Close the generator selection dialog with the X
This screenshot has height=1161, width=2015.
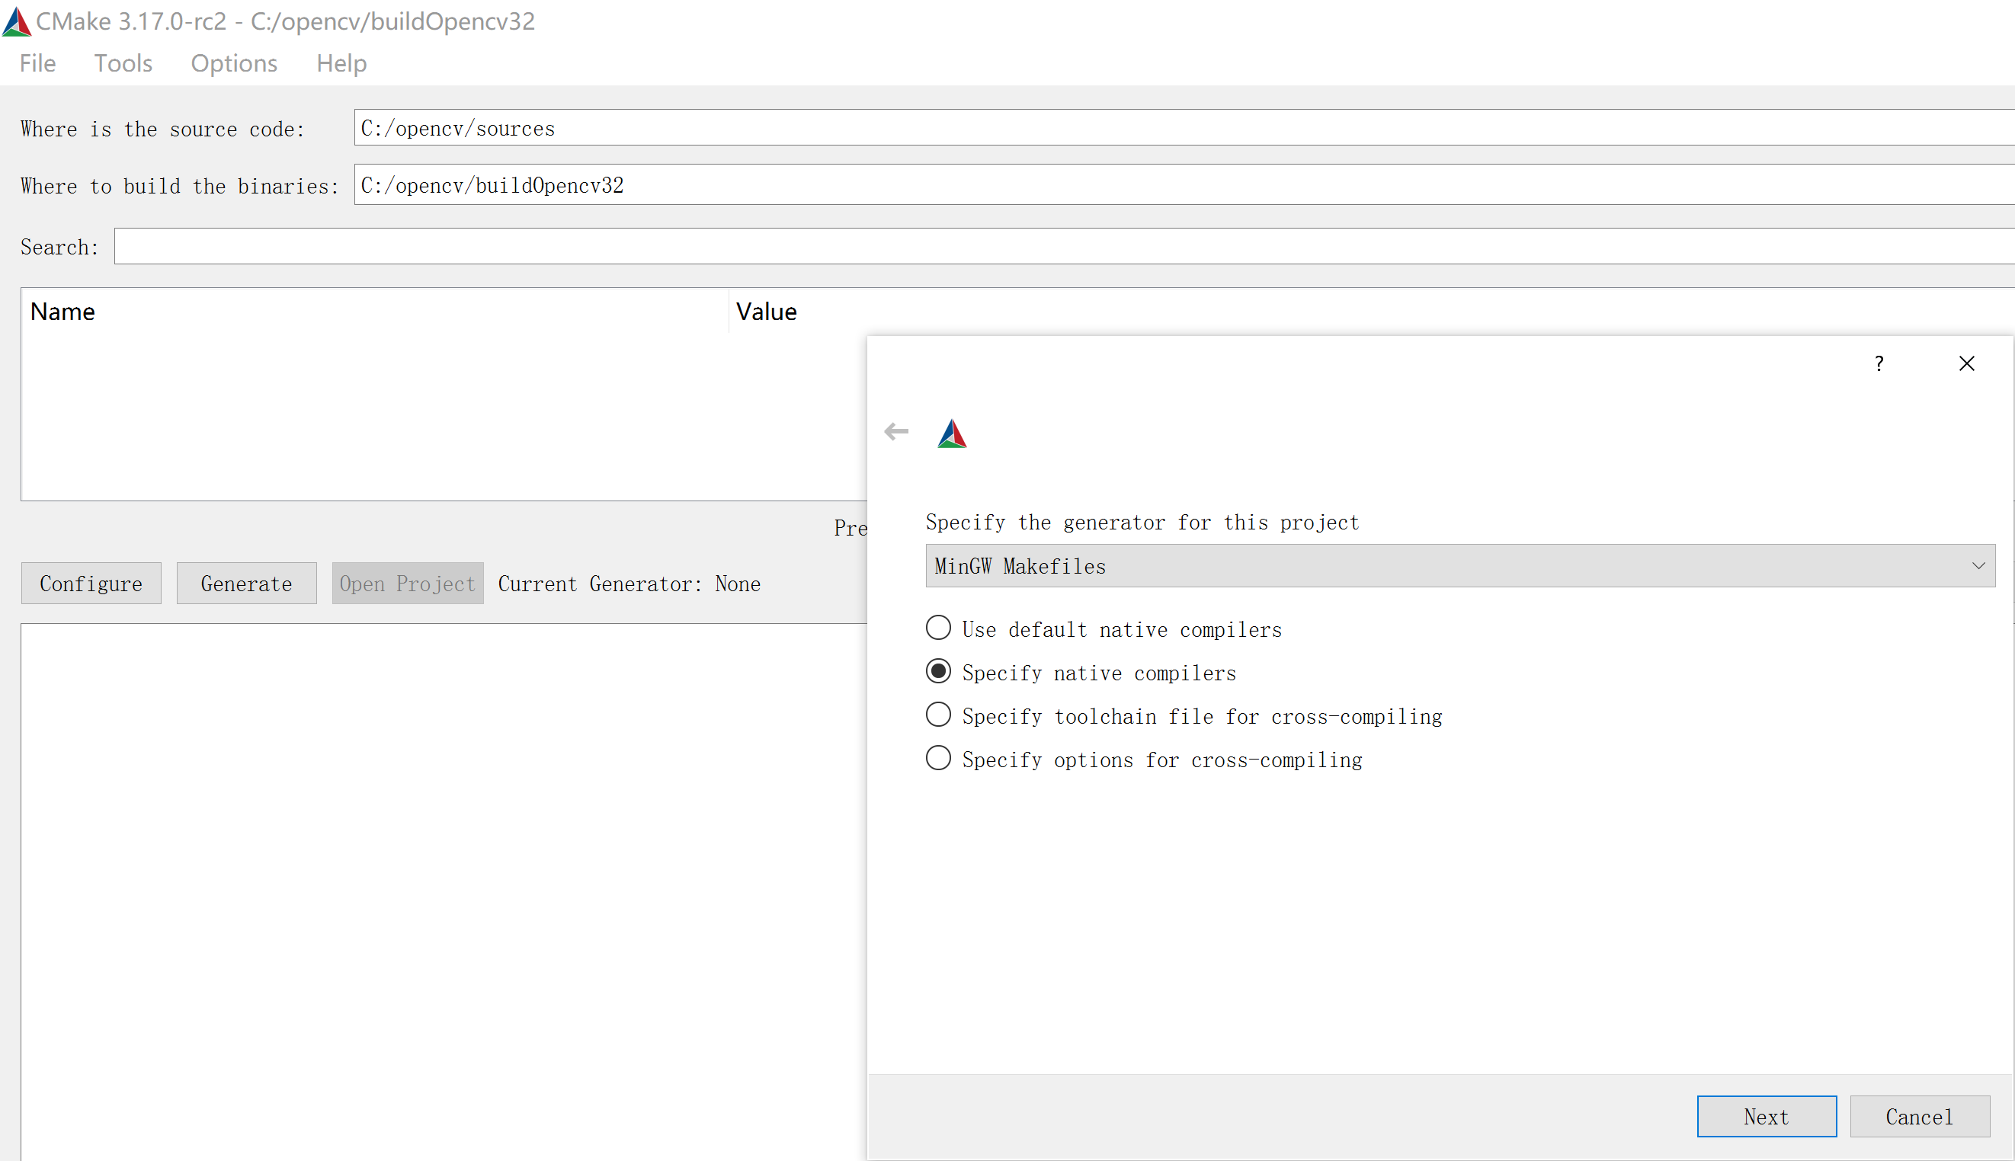tap(1967, 363)
